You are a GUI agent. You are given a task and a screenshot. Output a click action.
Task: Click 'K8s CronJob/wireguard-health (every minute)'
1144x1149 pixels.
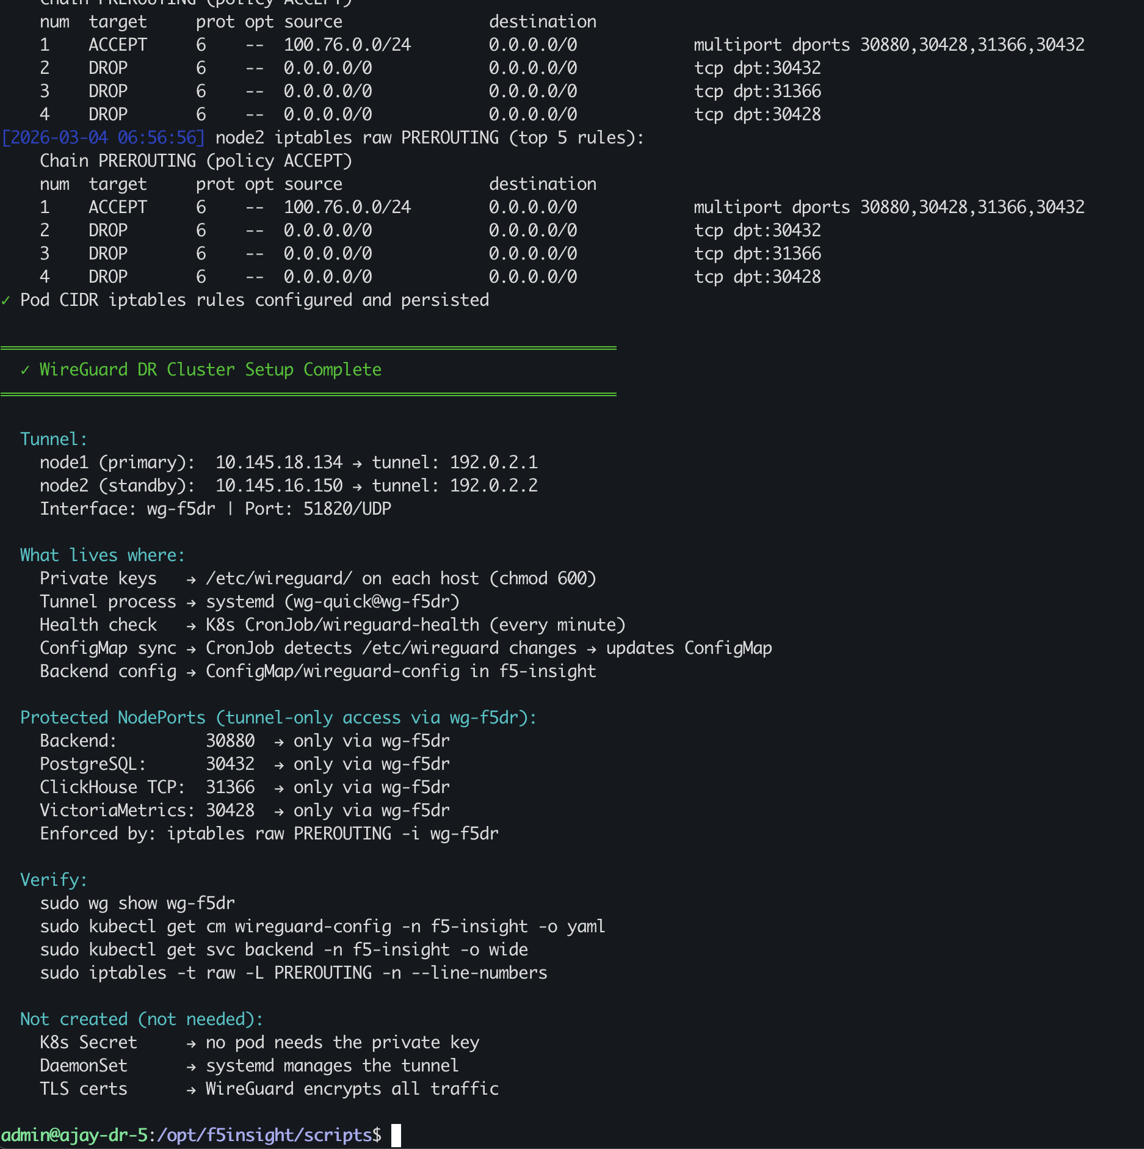(x=416, y=625)
